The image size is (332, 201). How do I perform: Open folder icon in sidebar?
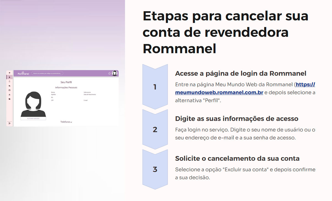tap(9, 99)
